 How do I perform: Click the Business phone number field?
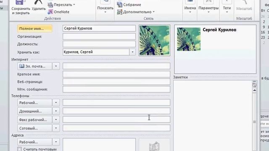click(x=116, y=102)
